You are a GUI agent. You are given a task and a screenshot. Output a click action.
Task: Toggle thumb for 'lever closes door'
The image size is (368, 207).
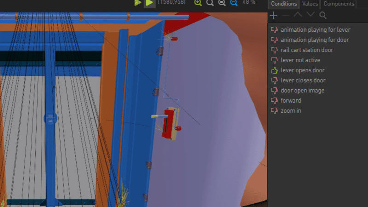click(x=274, y=80)
